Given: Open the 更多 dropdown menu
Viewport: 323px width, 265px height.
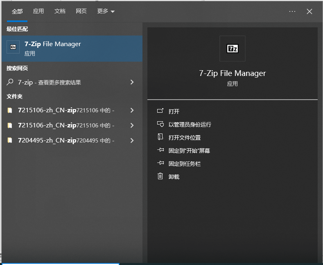Looking at the screenshot, I should tap(106, 11).
